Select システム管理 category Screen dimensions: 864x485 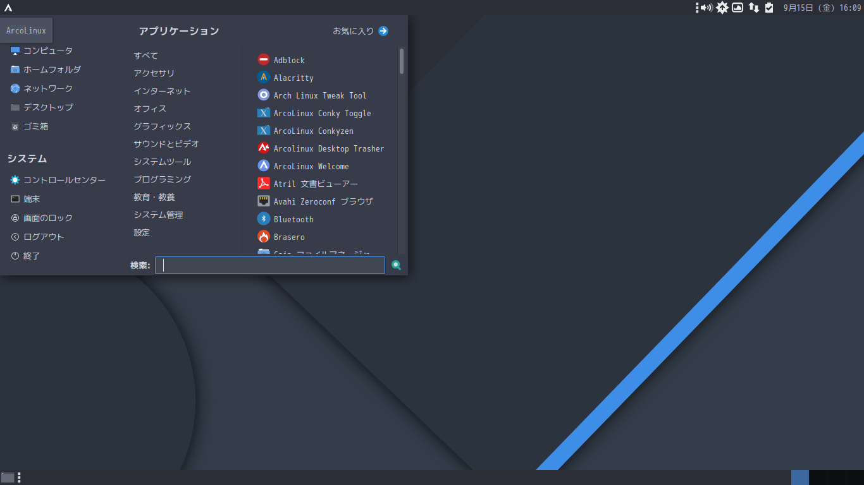[x=158, y=215]
